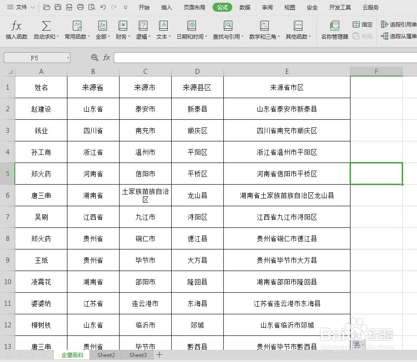Click the 数学和三角 functions icon
Image resolution: width=417 pixels, height=362 pixels.
pyautogui.click(x=265, y=30)
